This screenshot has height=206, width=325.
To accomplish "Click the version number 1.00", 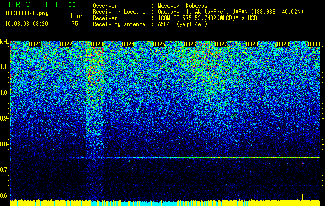I will pos(70,5).
